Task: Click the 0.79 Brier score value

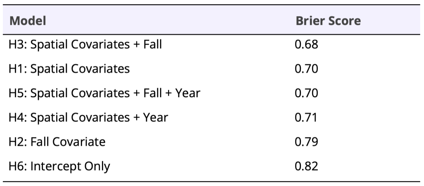Action: click(306, 142)
